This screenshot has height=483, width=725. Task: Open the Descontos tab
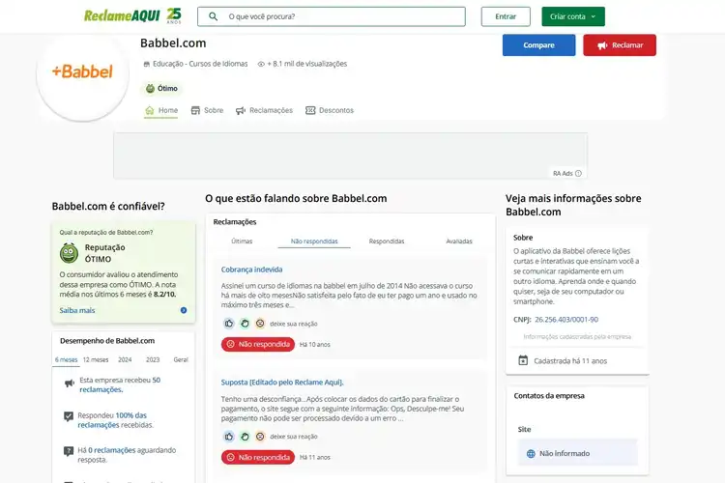point(330,110)
